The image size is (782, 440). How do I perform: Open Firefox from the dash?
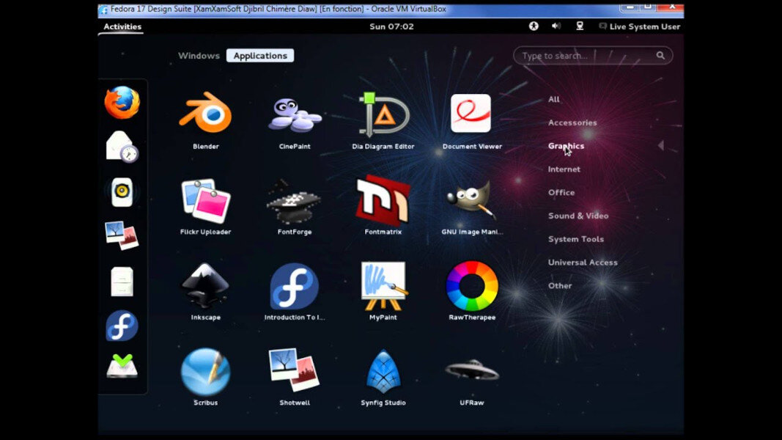click(122, 102)
